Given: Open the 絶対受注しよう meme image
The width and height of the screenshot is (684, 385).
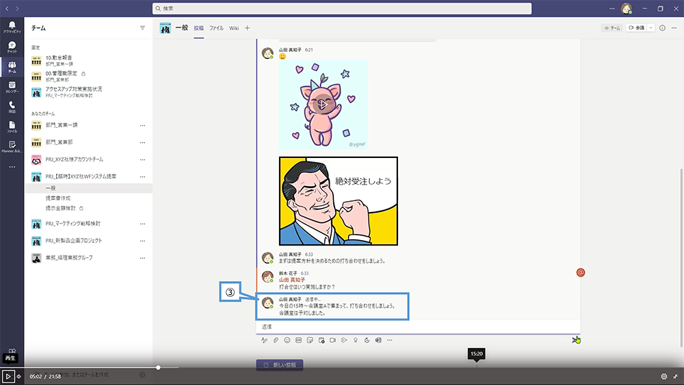Looking at the screenshot, I should (339, 201).
